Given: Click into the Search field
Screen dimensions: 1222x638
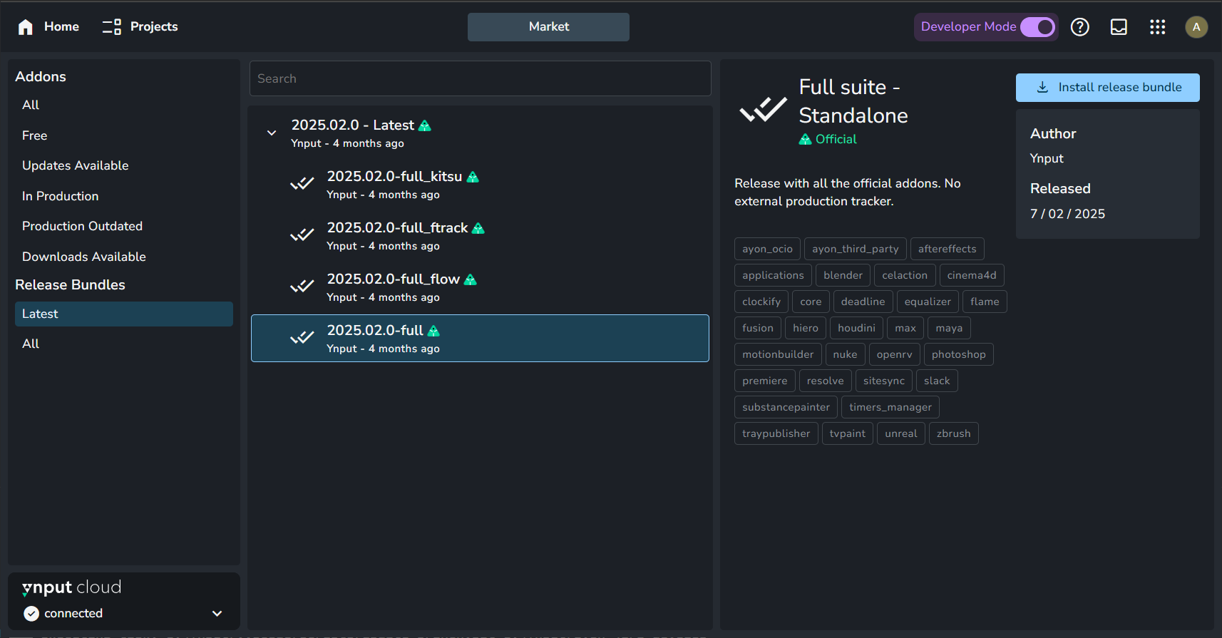Looking at the screenshot, I should (480, 78).
